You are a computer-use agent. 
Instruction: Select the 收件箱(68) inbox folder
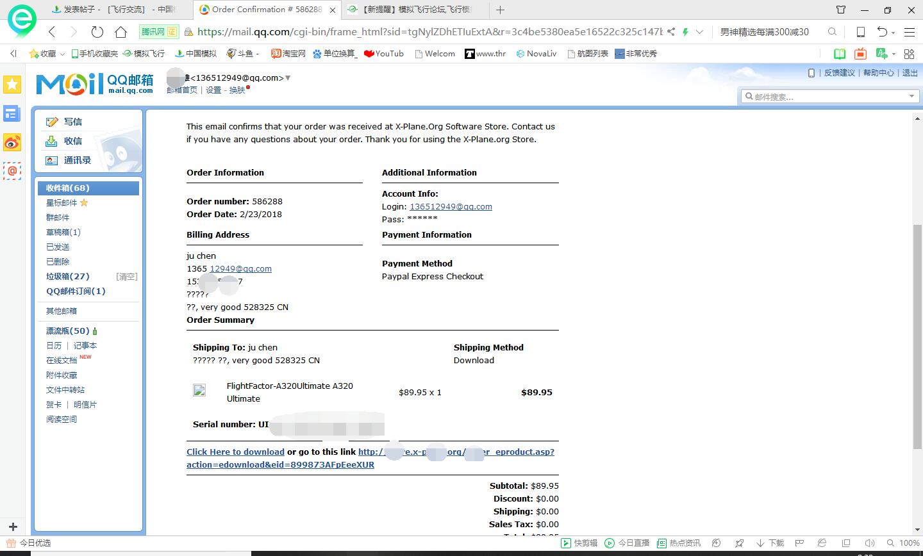[88, 188]
